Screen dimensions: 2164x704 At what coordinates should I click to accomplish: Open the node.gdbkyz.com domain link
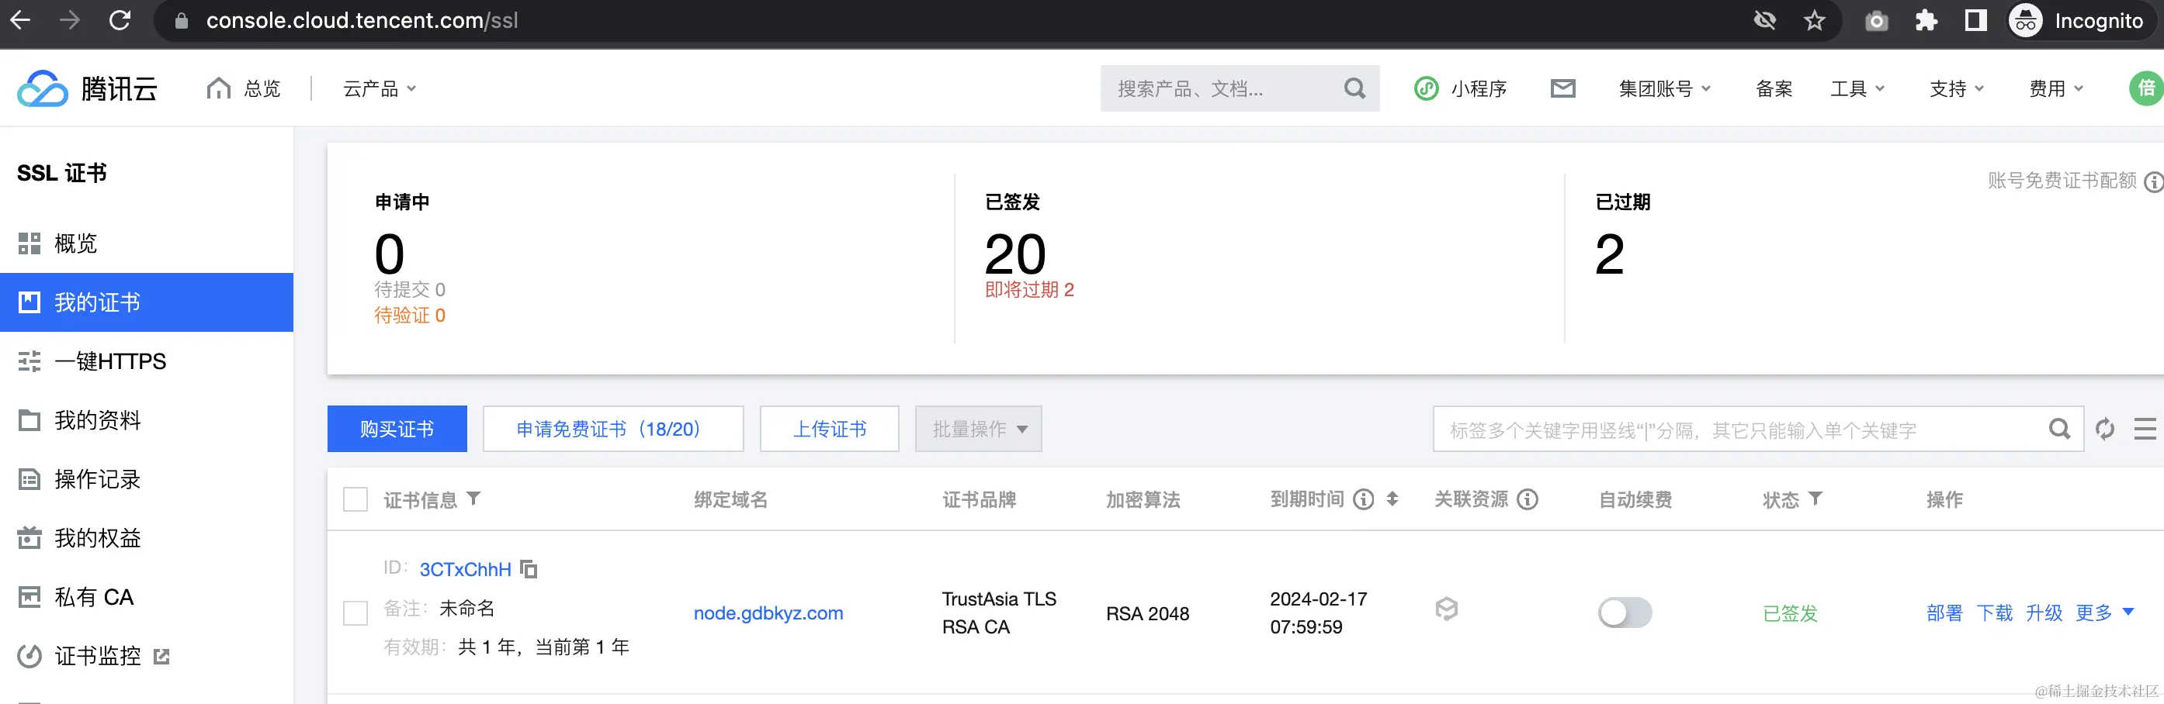[768, 613]
